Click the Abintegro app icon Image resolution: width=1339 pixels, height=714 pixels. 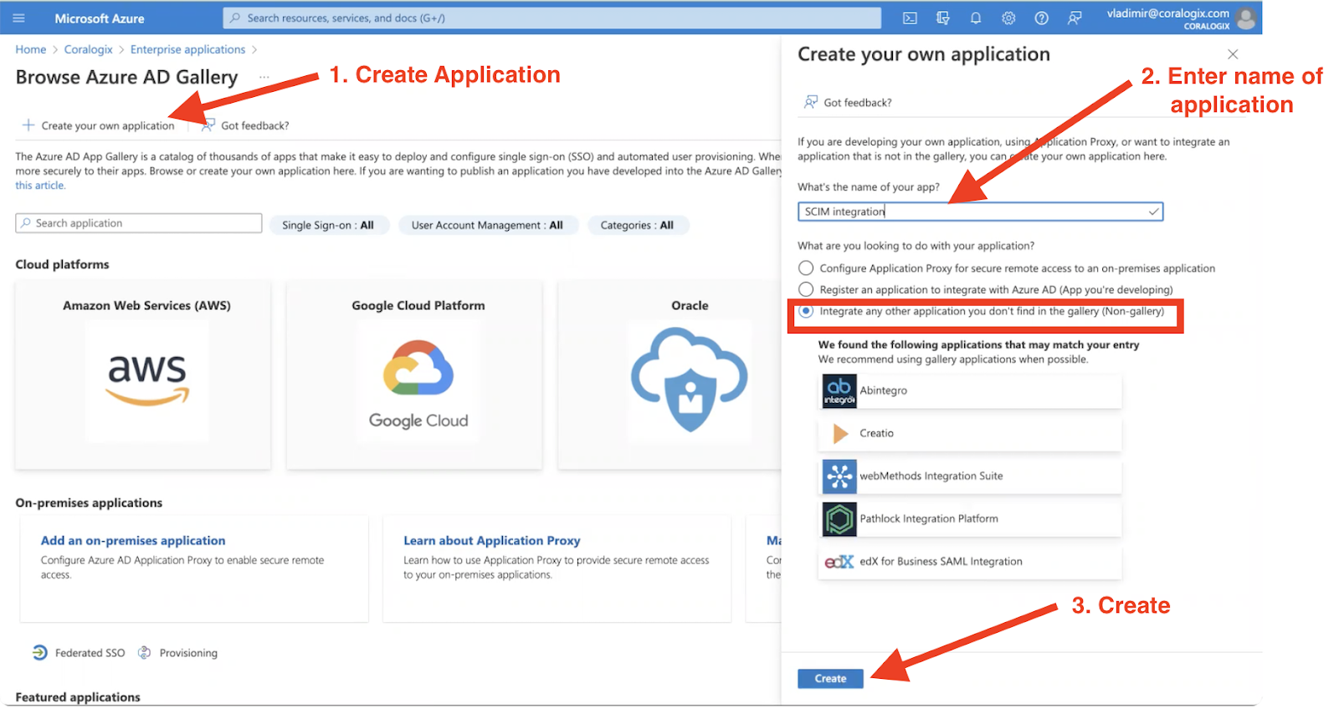click(x=839, y=390)
